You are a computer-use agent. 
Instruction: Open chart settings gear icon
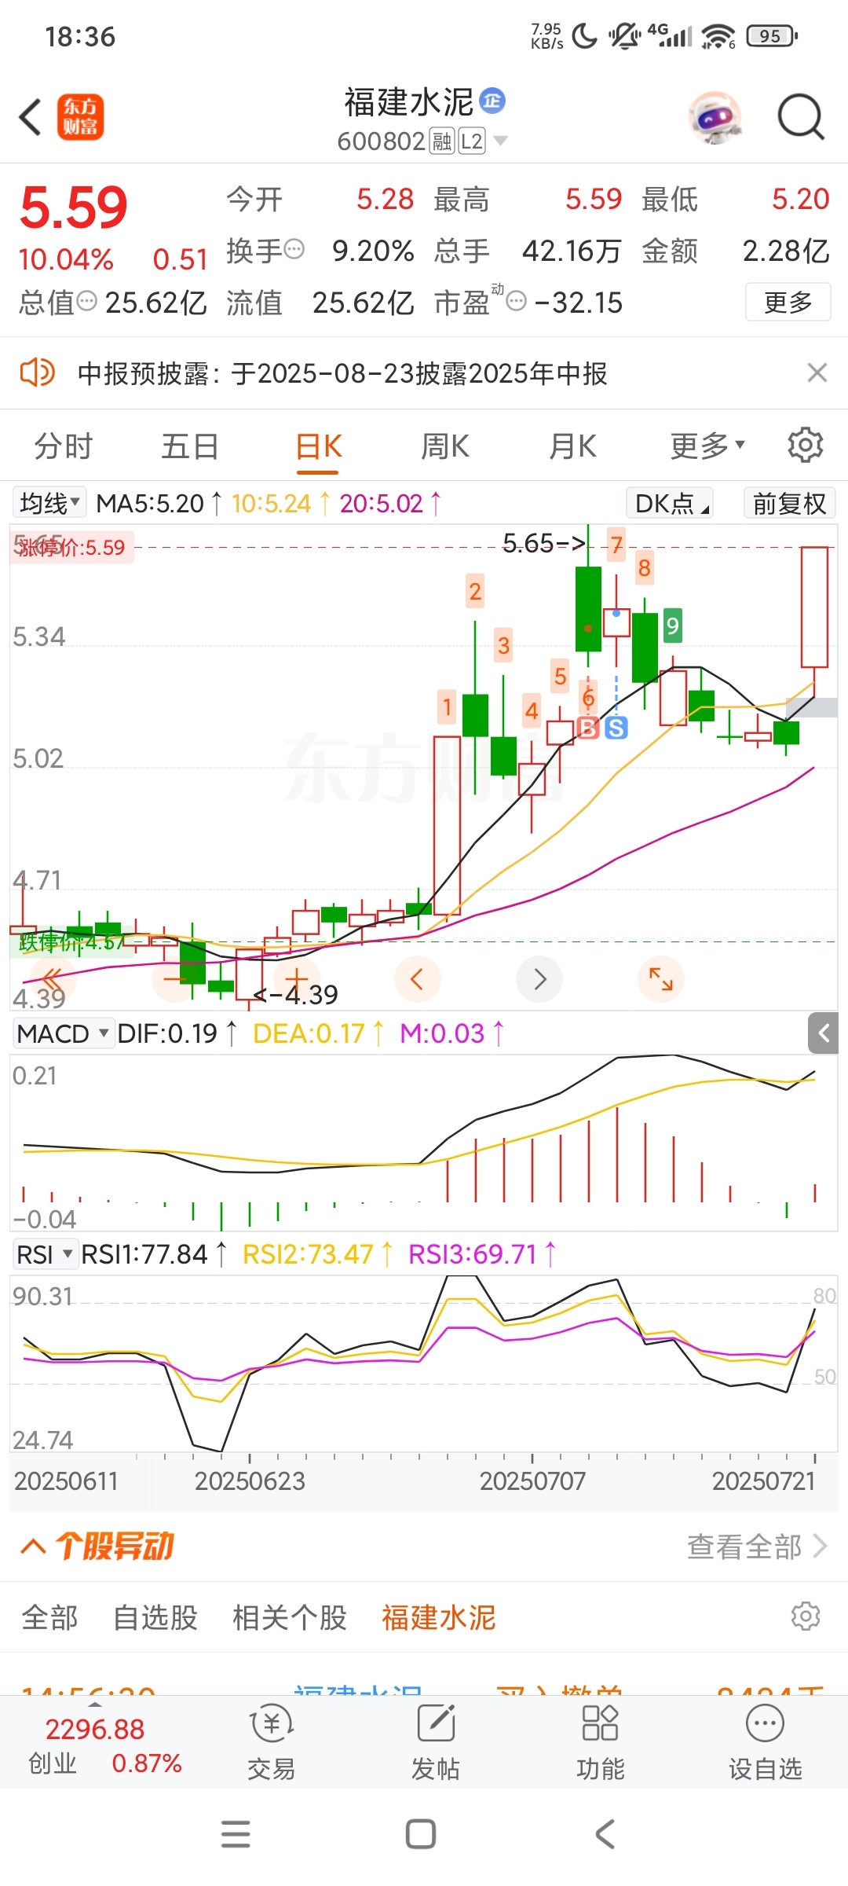pyautogui.click(x=805, y=445)
